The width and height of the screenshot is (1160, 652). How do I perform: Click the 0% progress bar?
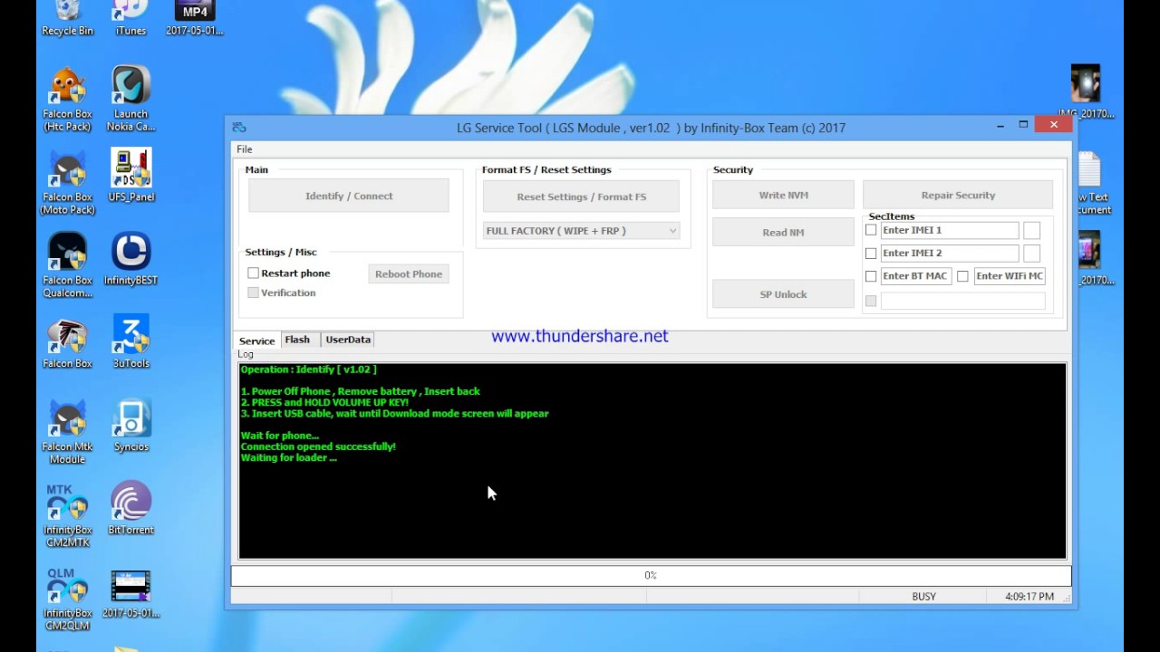pyautogui.click(x=651, y=575)
